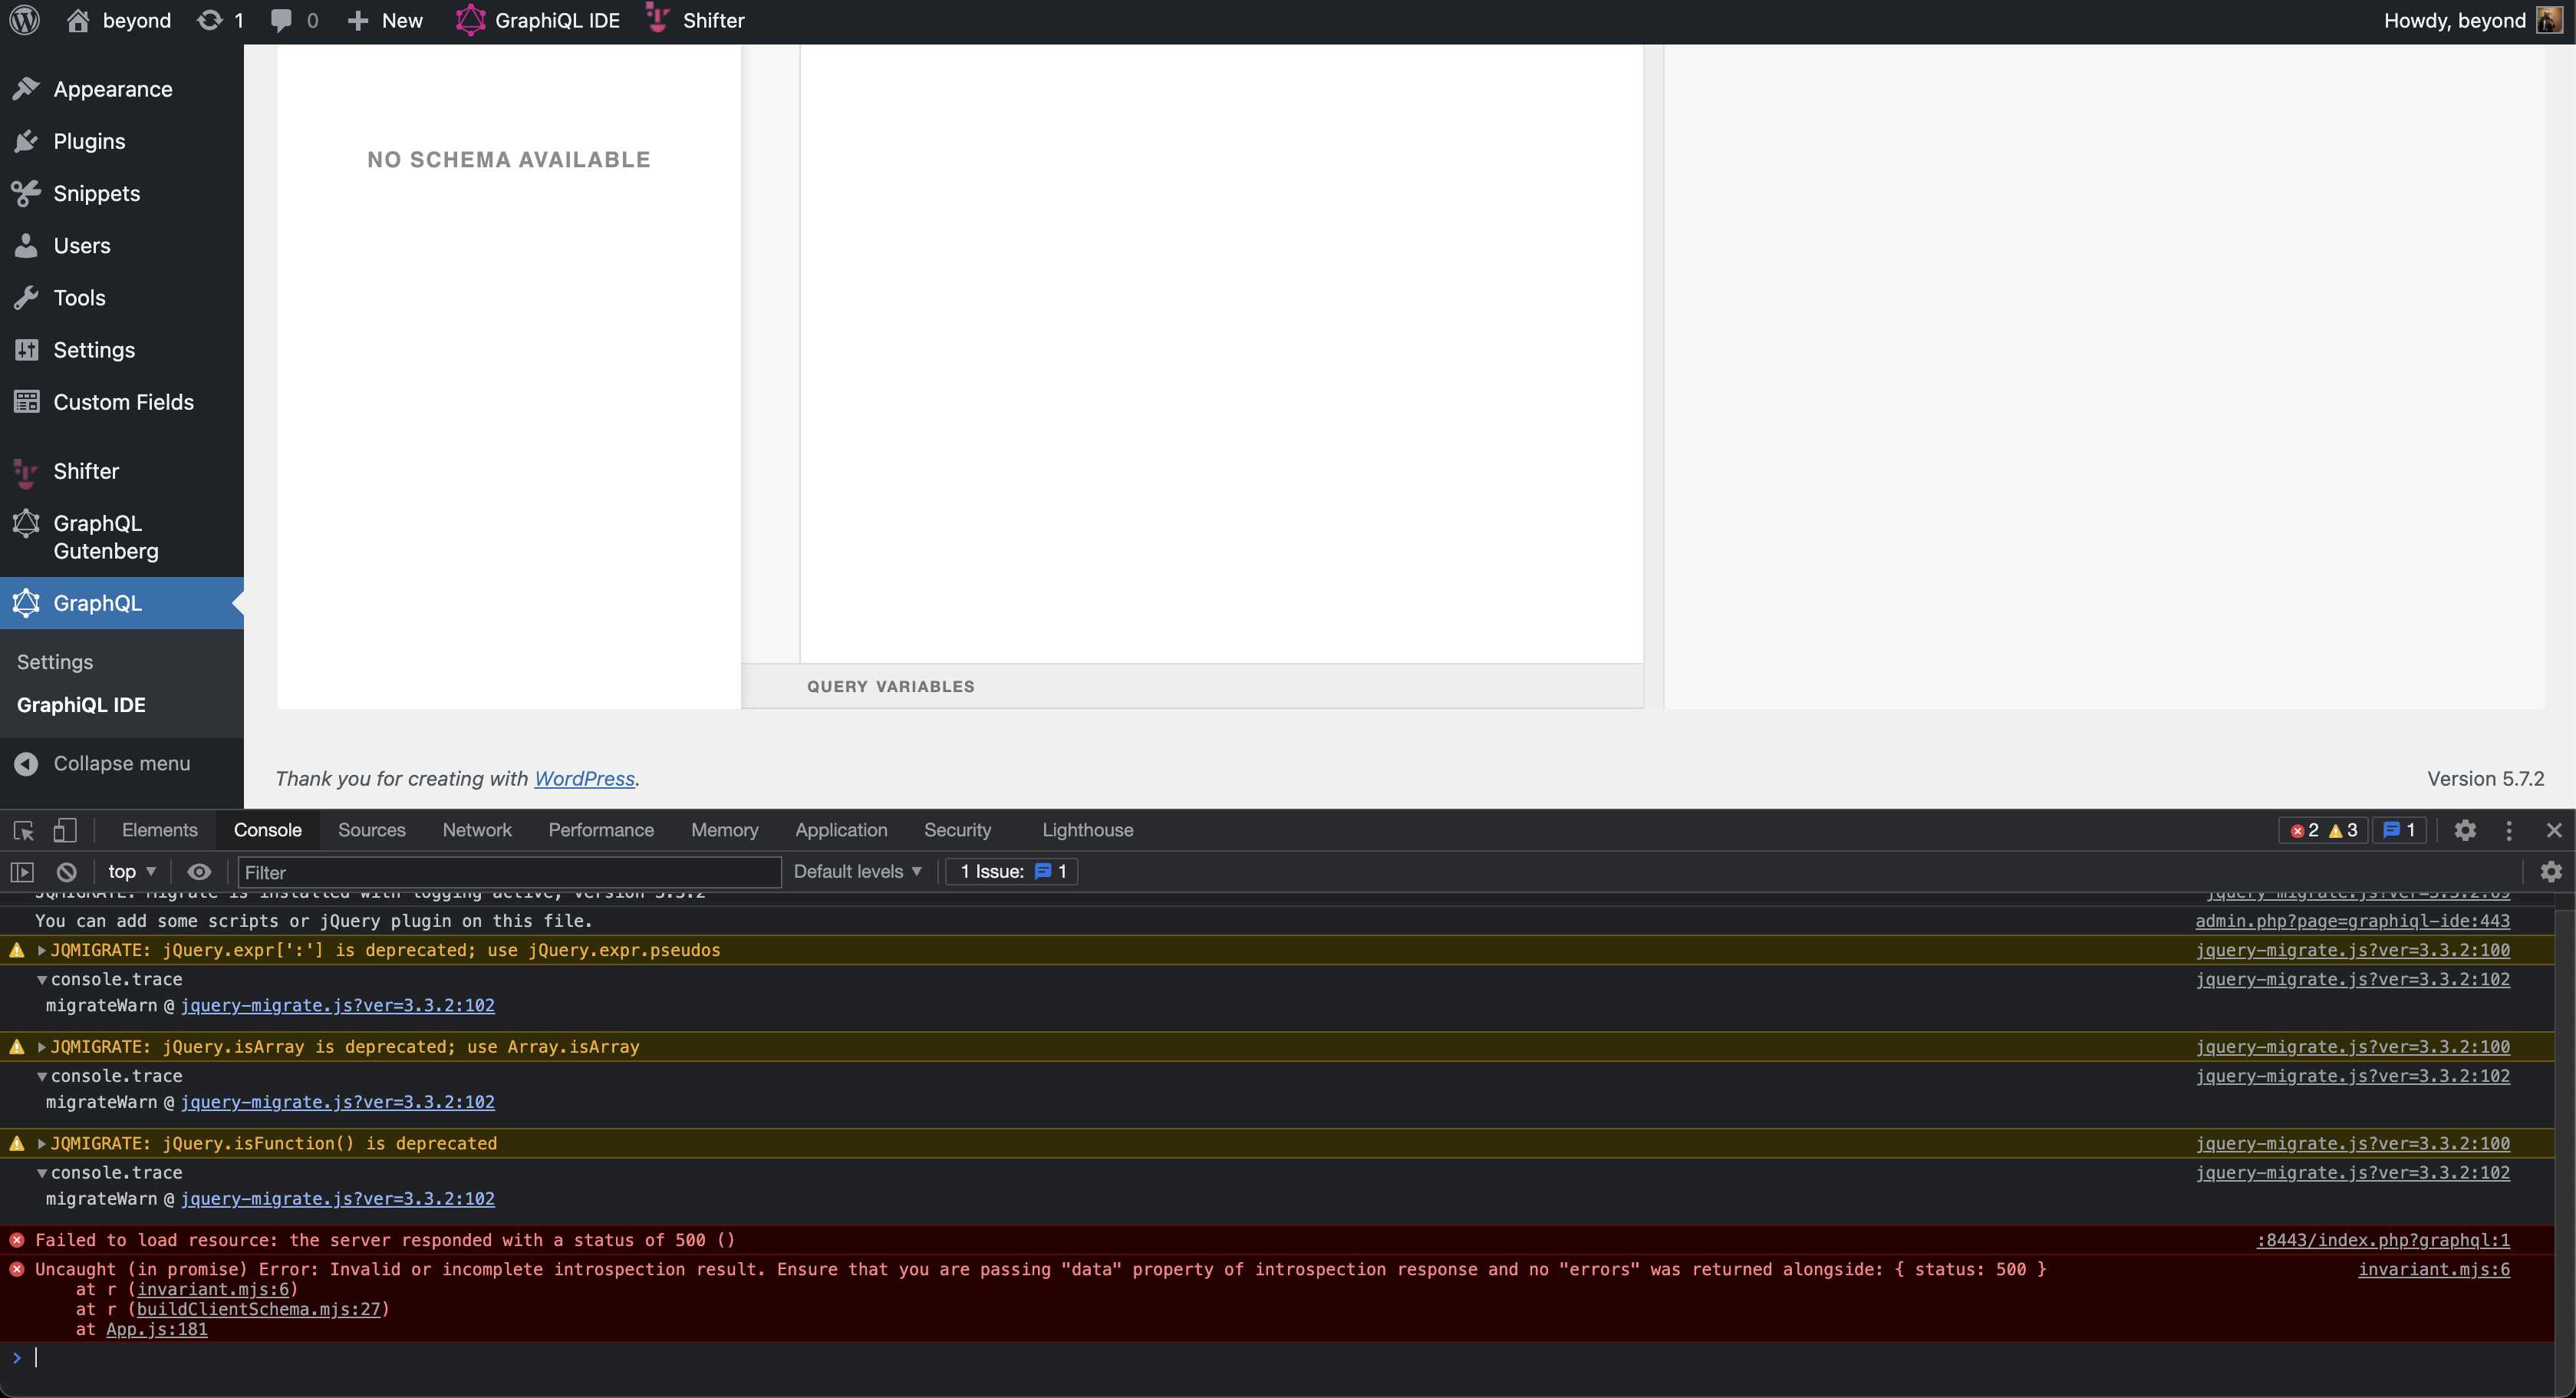Create a live expression with the eye icon

click(x=199, y=871)
